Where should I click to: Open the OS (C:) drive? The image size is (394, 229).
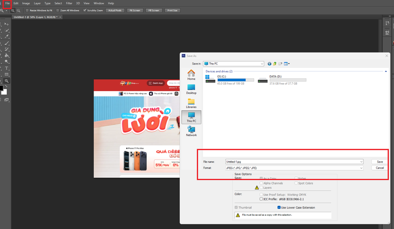[x=230, y=80]
